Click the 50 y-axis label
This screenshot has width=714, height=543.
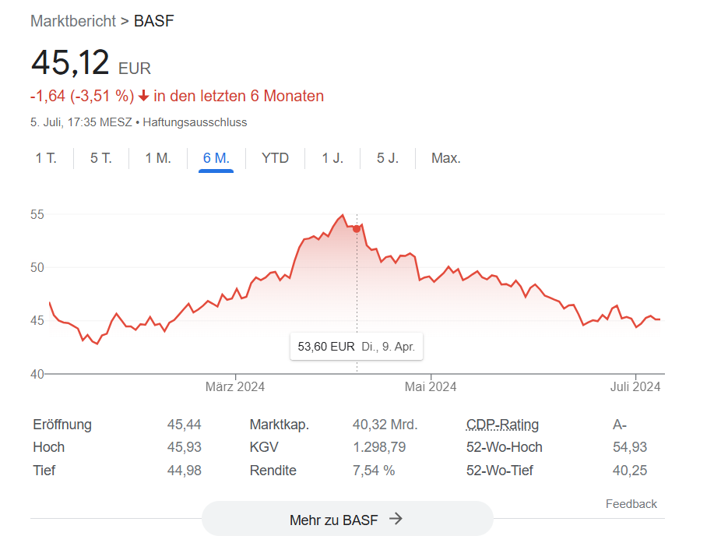pyautogui.click(x=37, y=267)
